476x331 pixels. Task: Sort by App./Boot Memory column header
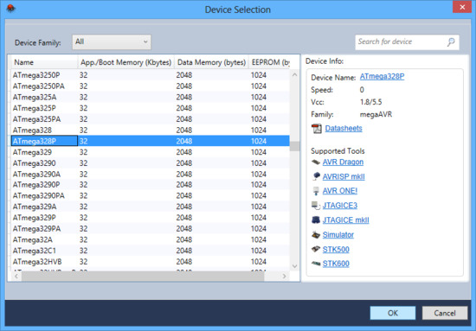point(126,62)
